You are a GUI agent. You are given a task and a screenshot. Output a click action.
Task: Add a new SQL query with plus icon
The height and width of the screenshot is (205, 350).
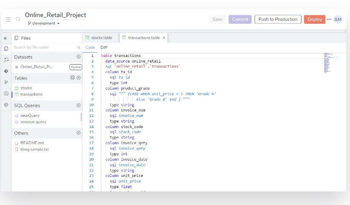tap(78, 105)
